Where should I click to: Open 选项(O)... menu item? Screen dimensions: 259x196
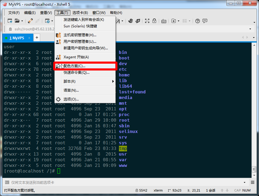[x=85, y=99]
